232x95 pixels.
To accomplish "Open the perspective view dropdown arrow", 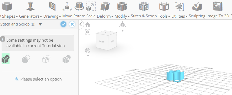I will coord(123,31).
